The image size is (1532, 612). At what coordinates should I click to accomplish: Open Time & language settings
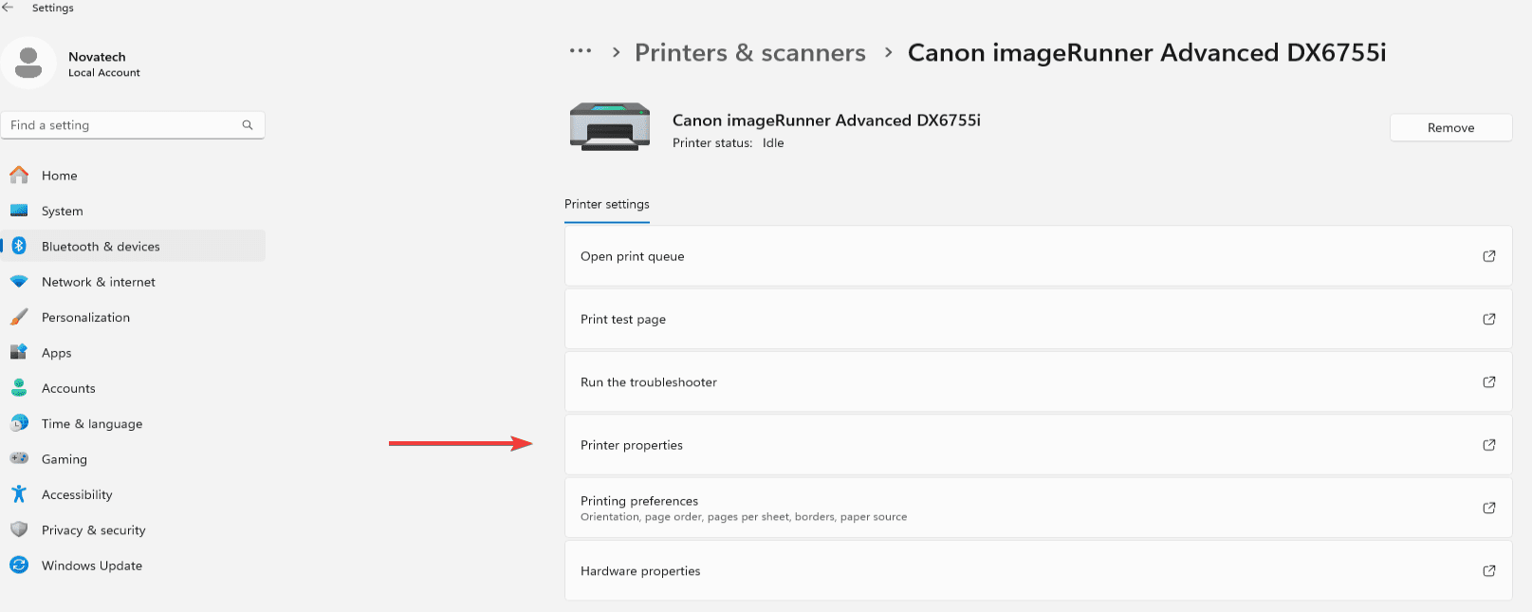pos(133,423)
